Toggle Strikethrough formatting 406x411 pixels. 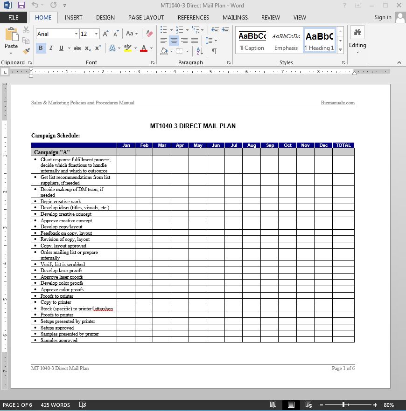(x=77, y=48)
